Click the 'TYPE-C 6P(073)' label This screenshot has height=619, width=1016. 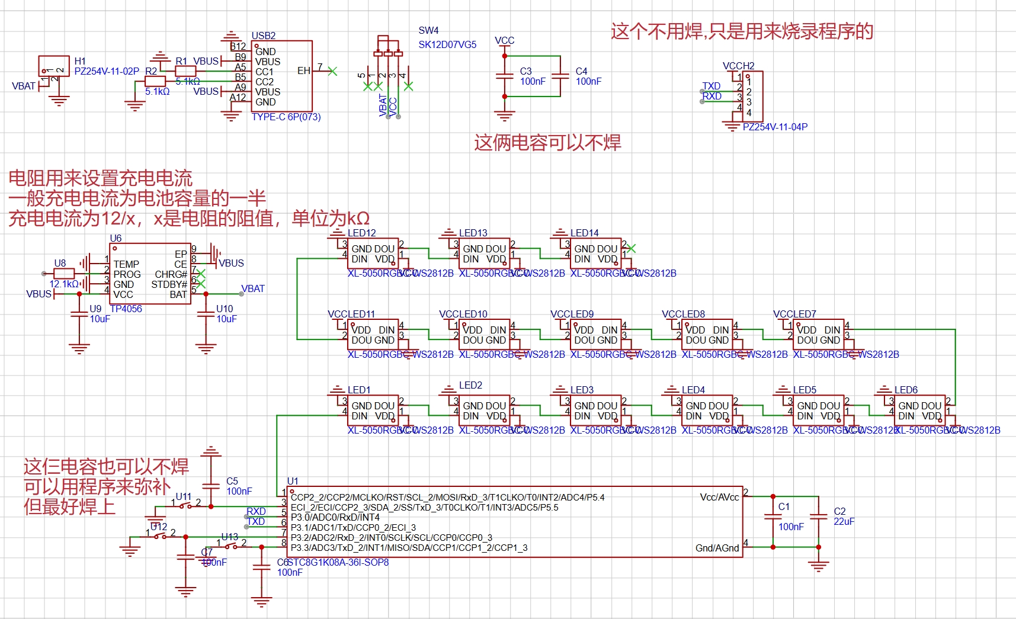(286, 117)
